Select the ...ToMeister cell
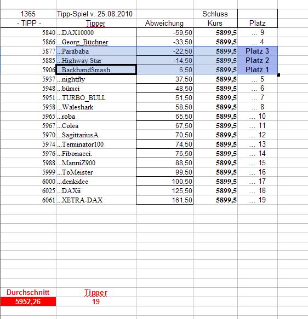Image resolution: width=308 pixels, height=319 pixels. click(96, 172)
